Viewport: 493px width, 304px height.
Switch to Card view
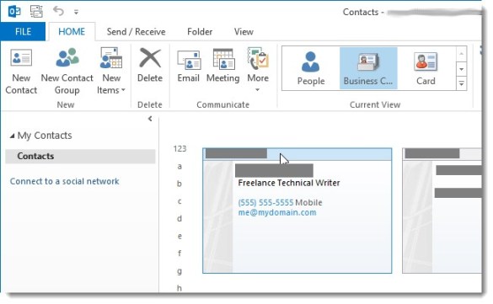(x=426, y=68)
